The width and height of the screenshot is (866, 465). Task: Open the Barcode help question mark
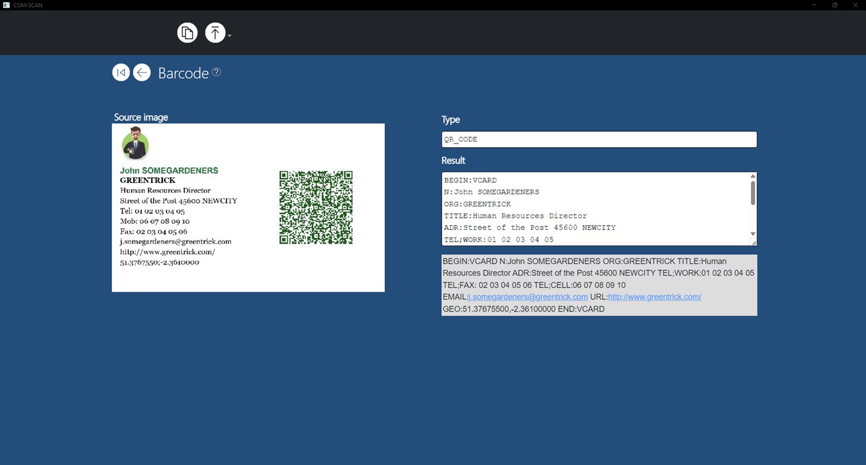217,72
